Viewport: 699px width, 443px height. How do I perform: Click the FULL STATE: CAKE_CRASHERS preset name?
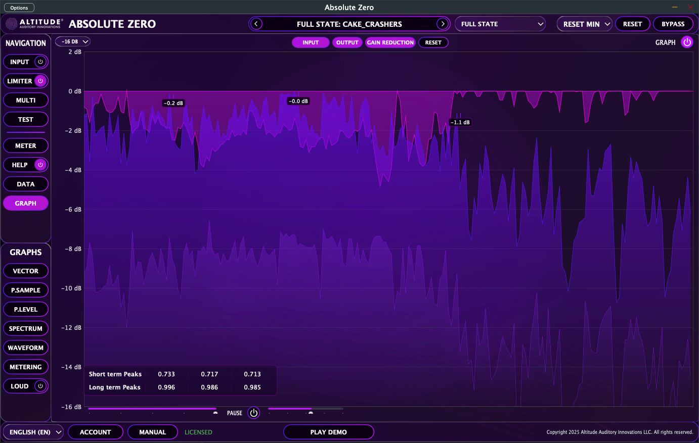(349, 24)
